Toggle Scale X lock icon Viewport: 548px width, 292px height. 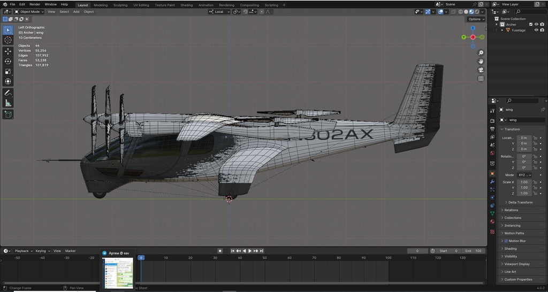coord(535,182)
